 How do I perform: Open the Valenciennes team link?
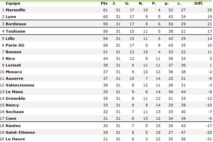point(20,85)
